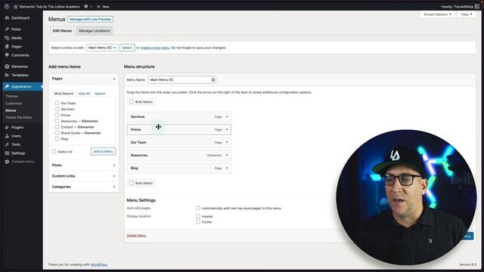
Task: Open the Themes submenu item
Action: point(12,96)
